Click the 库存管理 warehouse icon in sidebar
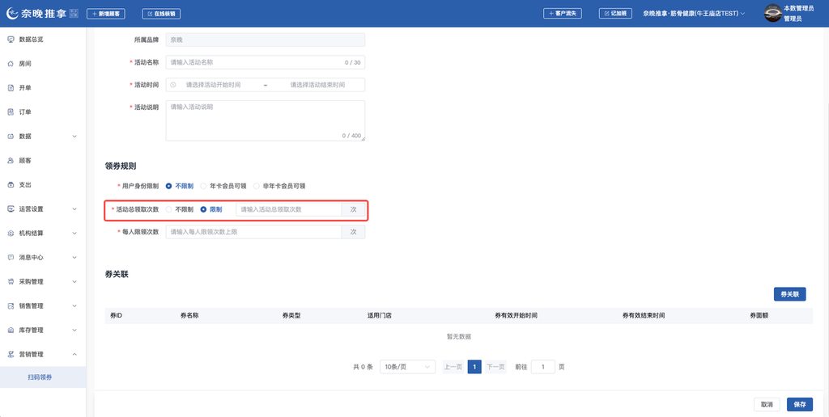 pos(11,331)
